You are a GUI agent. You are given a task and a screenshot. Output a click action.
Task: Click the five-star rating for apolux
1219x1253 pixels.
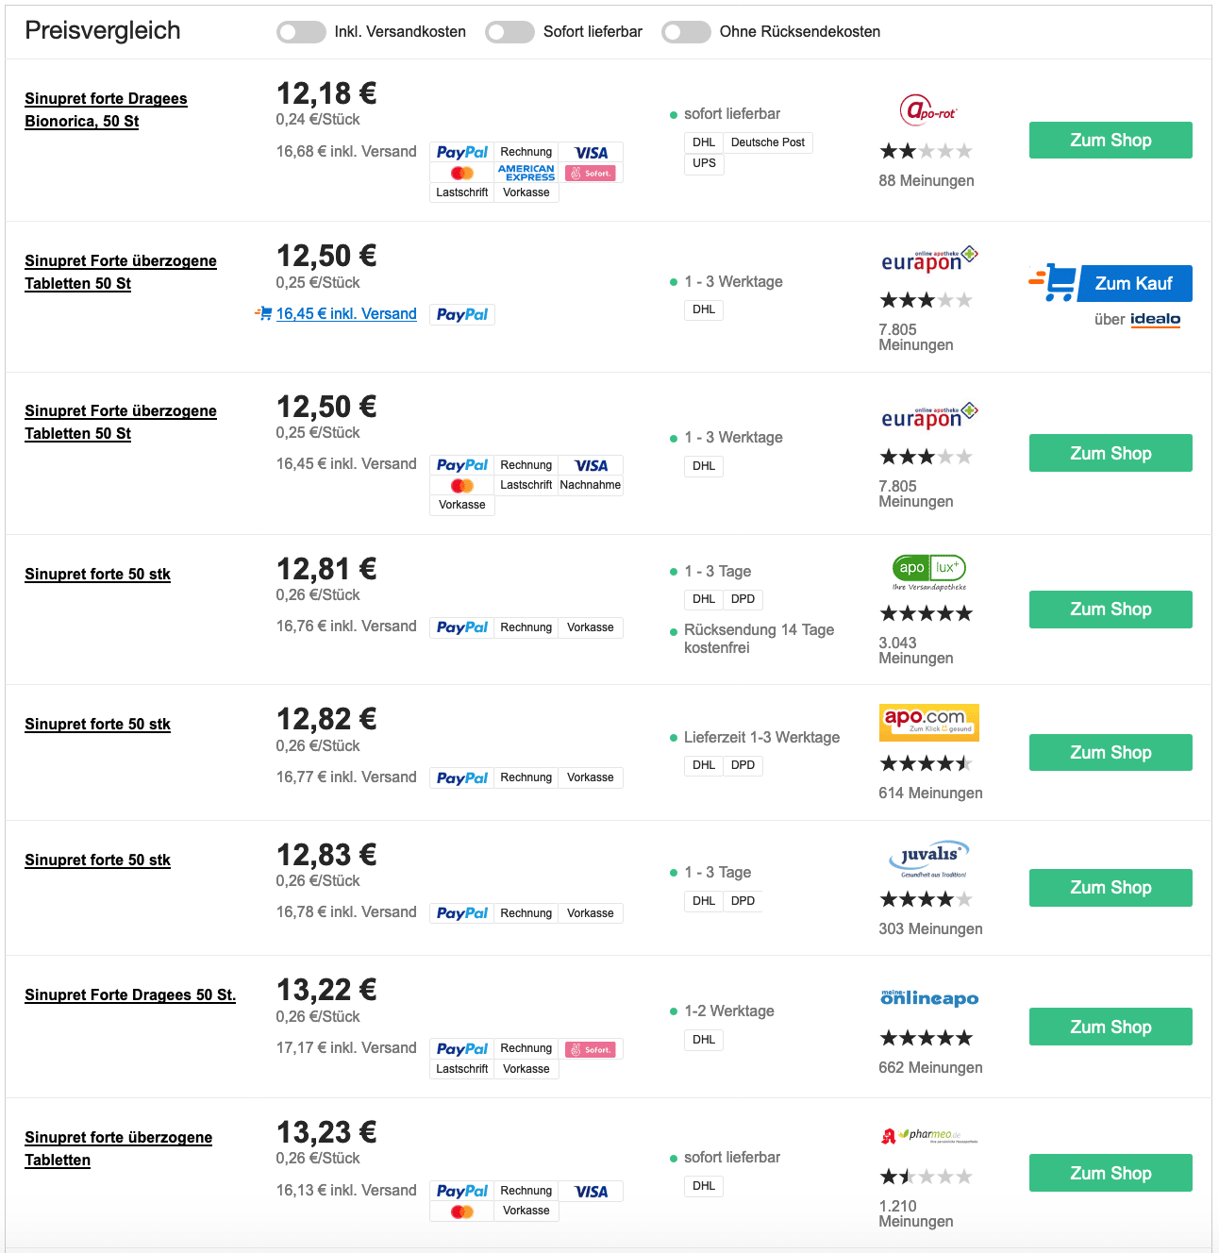point(926,613)
